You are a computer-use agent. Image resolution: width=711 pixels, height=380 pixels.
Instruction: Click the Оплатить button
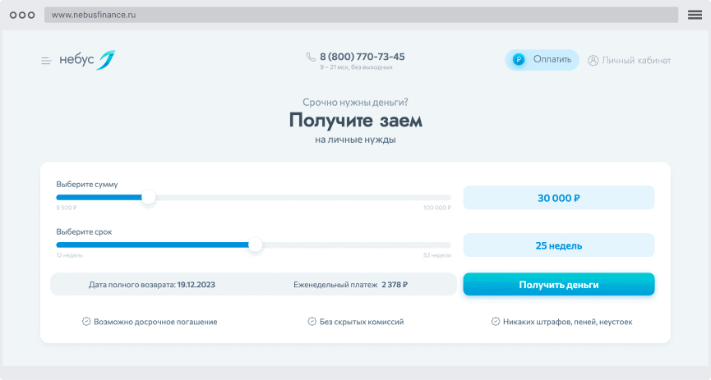point(542,60)
